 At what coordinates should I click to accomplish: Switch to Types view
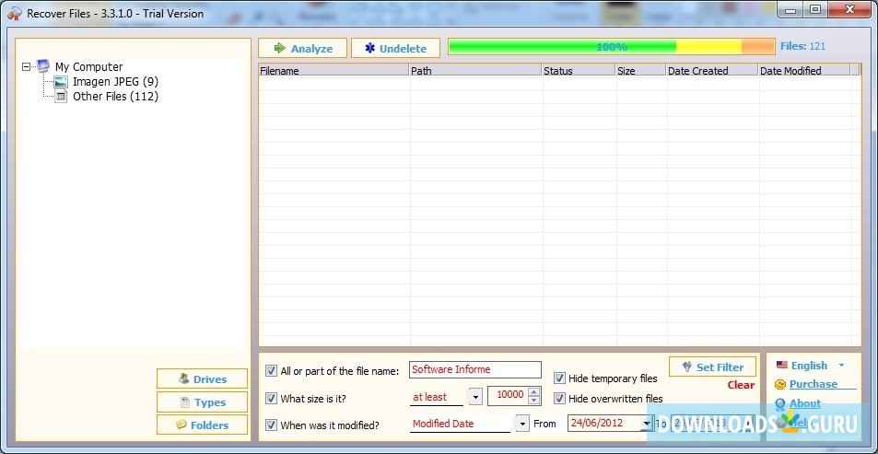202,402
